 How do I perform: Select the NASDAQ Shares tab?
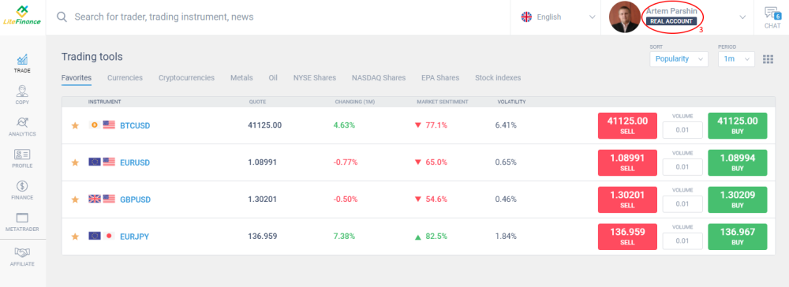pos(379,78)
